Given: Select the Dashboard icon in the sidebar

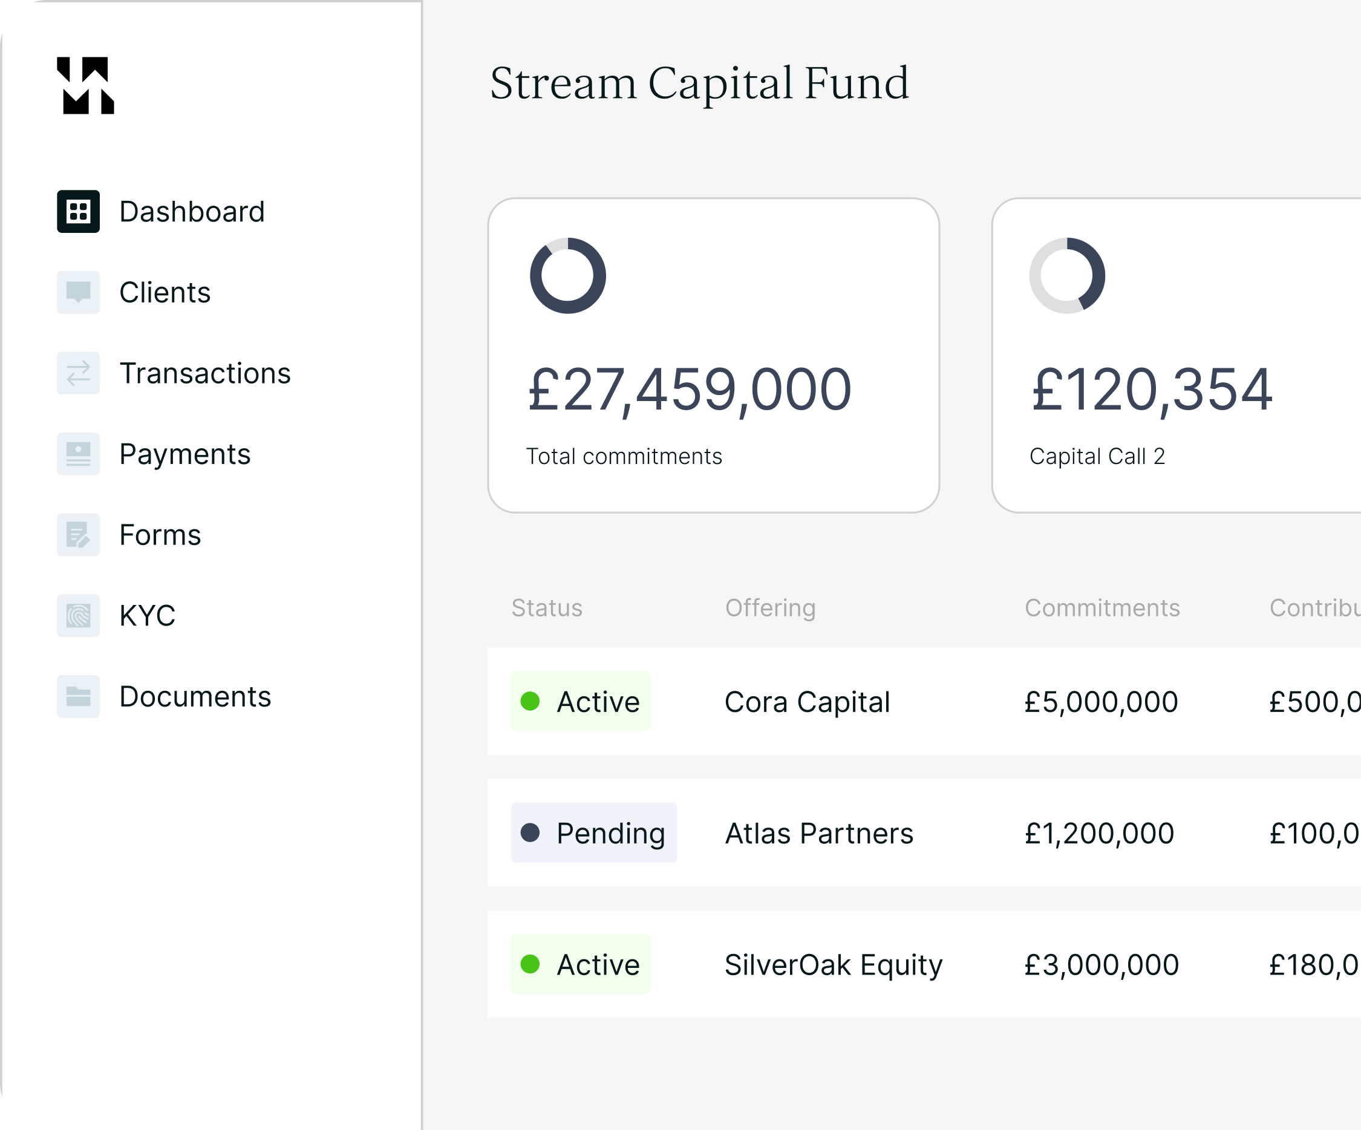Looking at the screenshot, I should 78,210.
